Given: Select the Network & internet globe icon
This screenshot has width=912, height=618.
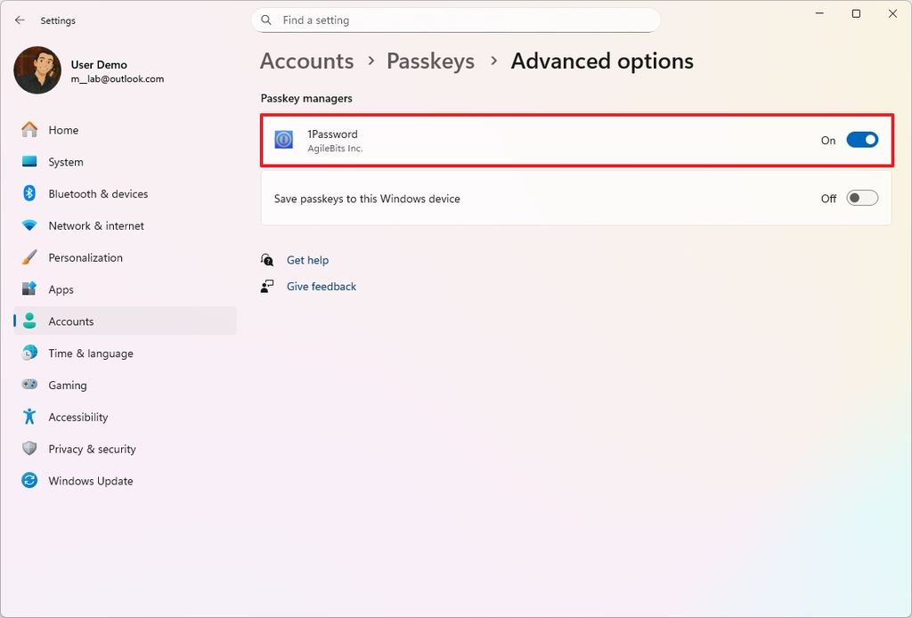Looking at the screenshot, I should tap(30, 225).
